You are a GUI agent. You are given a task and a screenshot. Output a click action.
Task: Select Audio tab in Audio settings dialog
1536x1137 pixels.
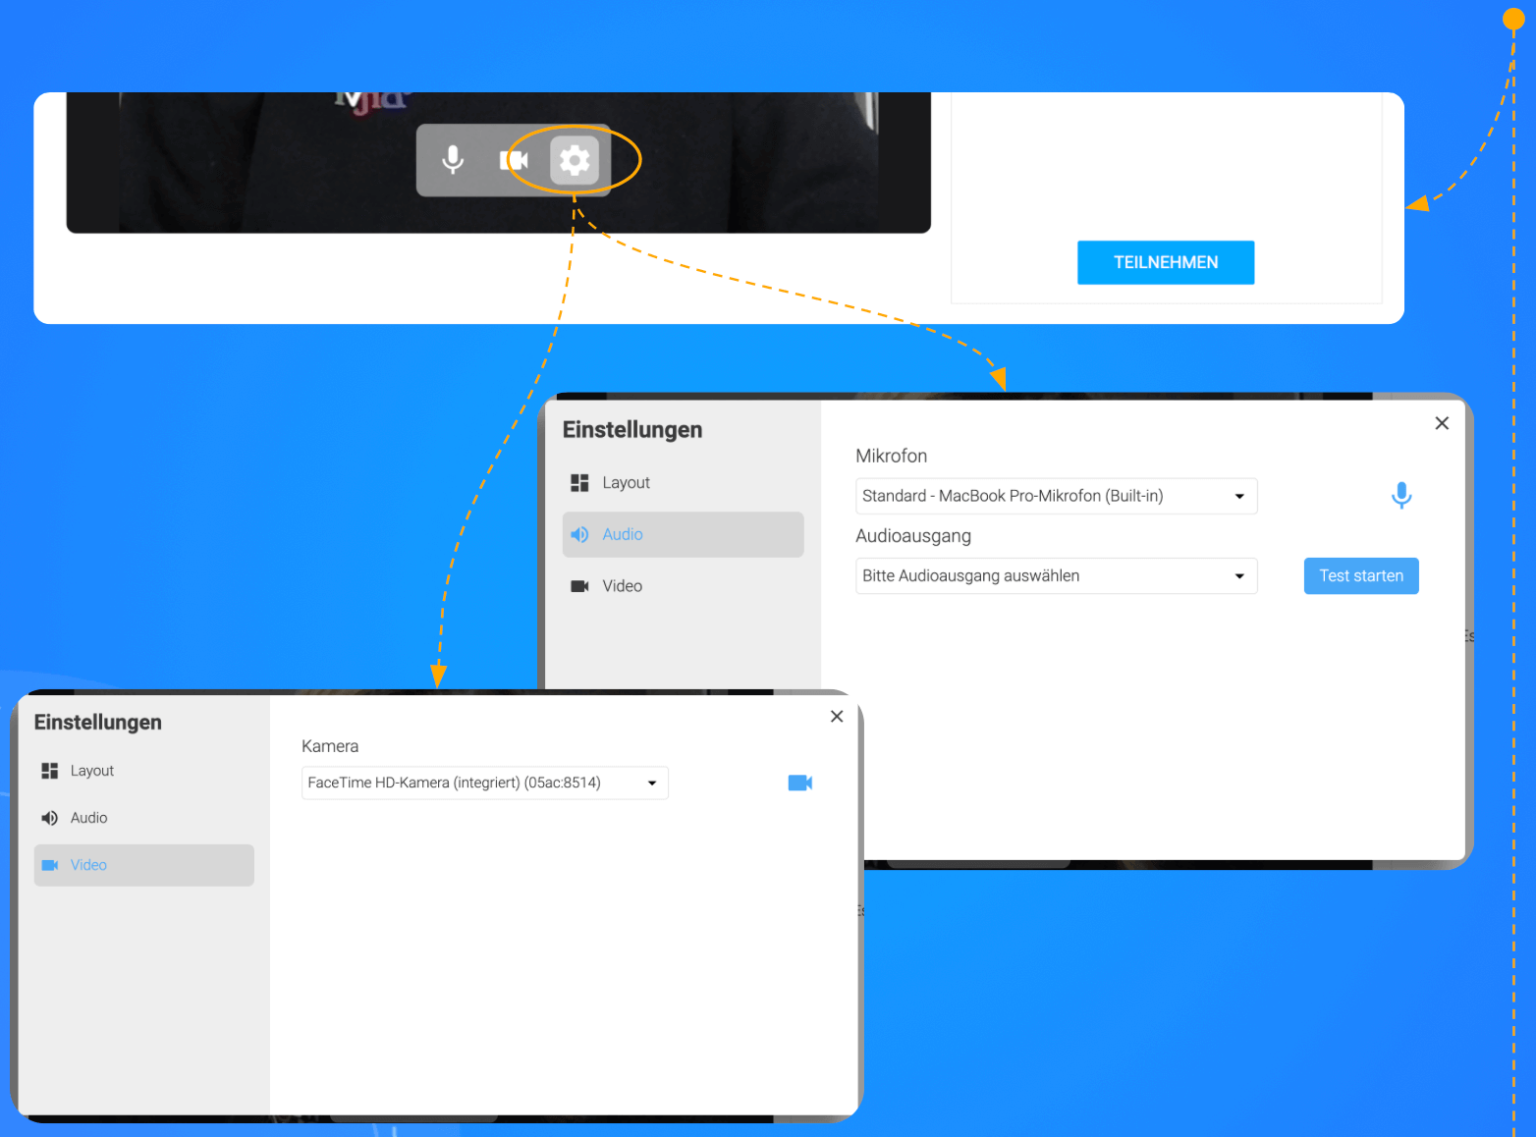[683, 534]
